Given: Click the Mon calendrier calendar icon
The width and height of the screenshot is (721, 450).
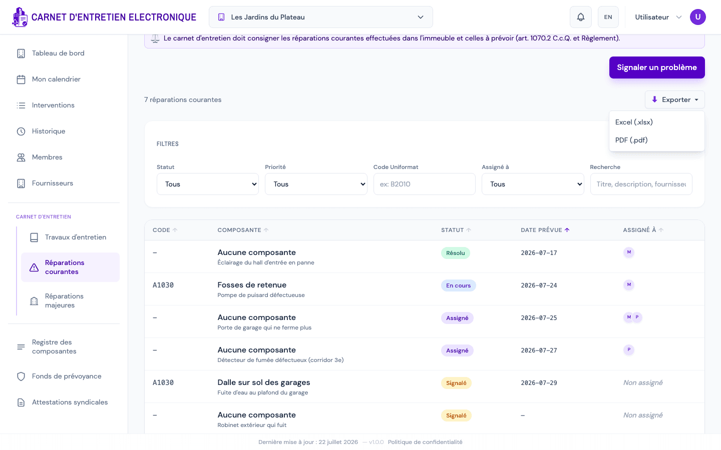Looking at the screenshot, I should [x=21, y=79].
